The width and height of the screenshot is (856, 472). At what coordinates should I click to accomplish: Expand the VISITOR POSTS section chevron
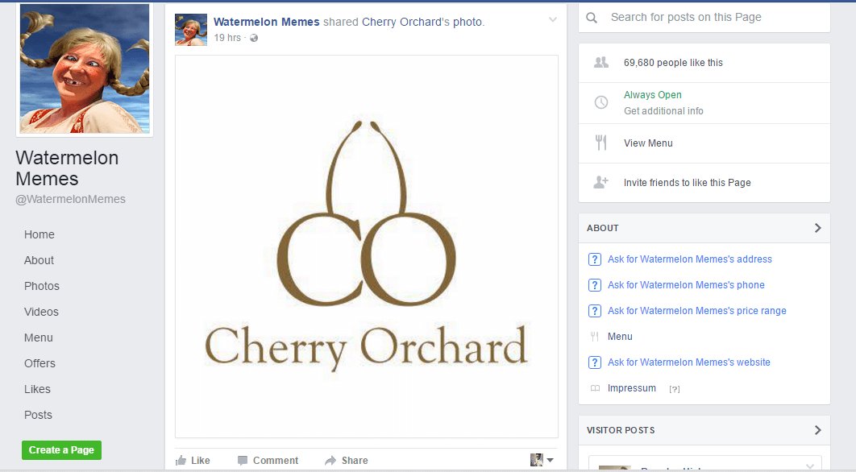click(817, 430)
